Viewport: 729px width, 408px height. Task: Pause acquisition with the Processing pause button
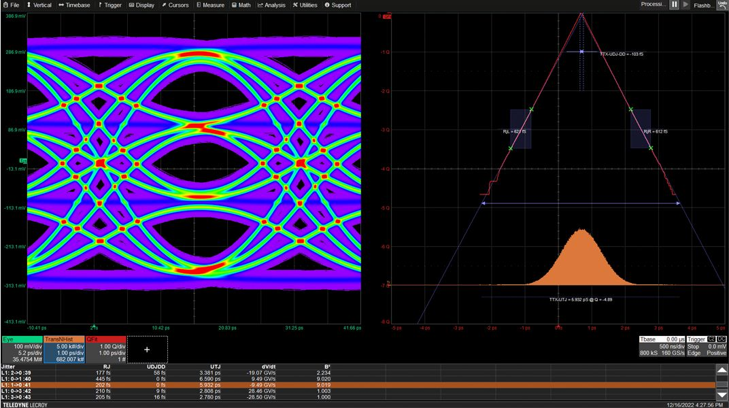point(674,5)
